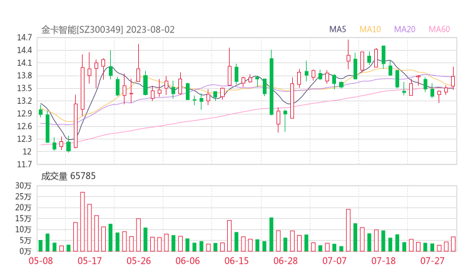Click the 06-06 date axis label

tap(188, 261)
